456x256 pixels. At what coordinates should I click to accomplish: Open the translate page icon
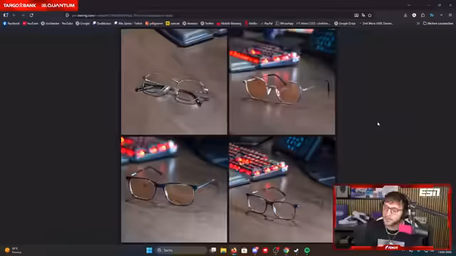(x=363, y=15)
